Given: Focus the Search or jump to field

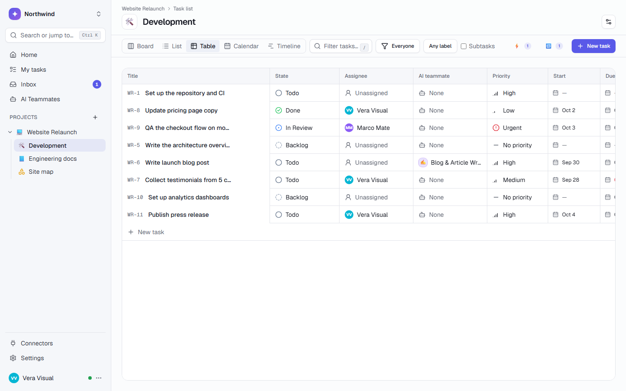Looking at the screenshot, I should (55, 35).
